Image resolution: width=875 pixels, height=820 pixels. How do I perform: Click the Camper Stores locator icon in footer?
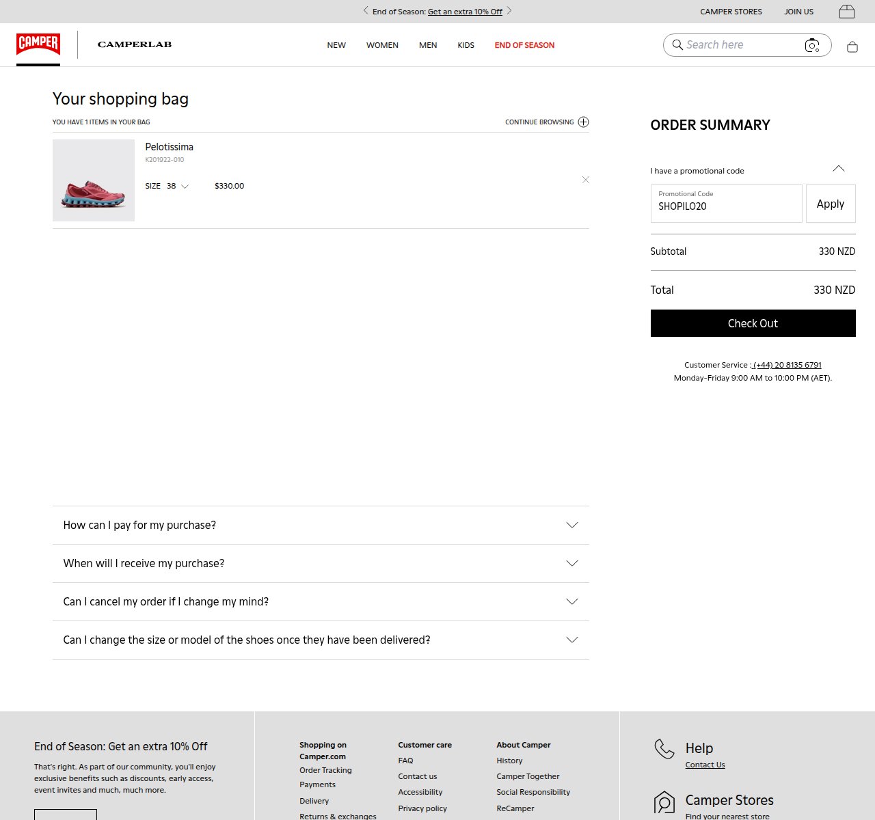click(x=664, y=802)
